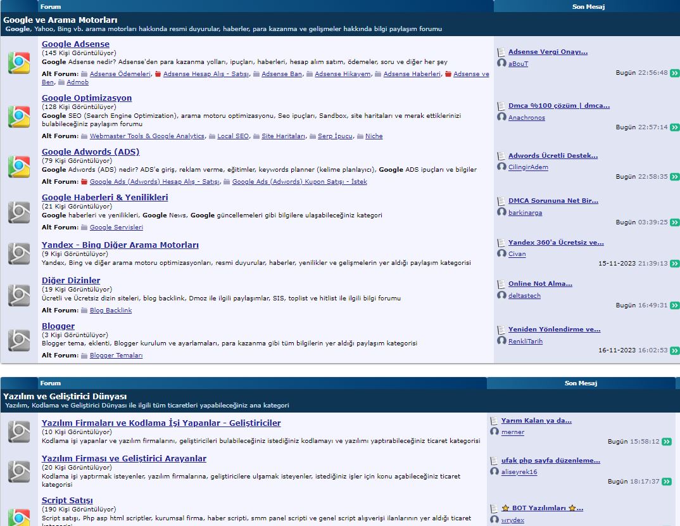
Task: Open the Local SEO subforum
Action: coord(233,136)
